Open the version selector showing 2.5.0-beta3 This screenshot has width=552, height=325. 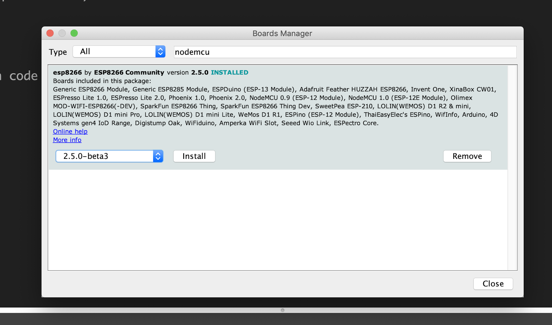tap(109, 156)
